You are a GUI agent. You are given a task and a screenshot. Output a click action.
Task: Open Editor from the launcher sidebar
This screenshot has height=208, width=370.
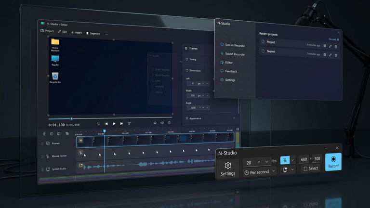[226, 62]
